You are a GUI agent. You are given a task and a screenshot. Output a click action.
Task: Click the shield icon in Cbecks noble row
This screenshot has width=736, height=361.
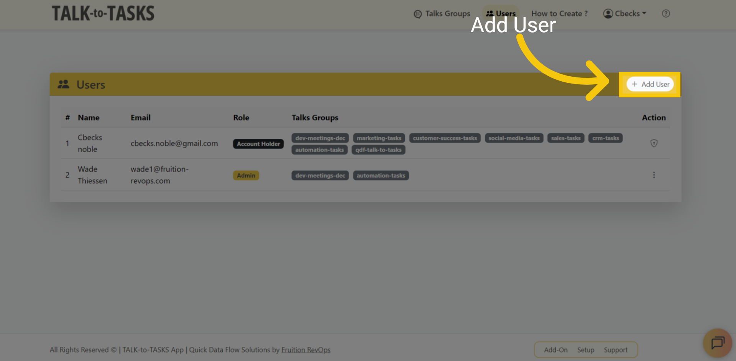coord(654,143)
